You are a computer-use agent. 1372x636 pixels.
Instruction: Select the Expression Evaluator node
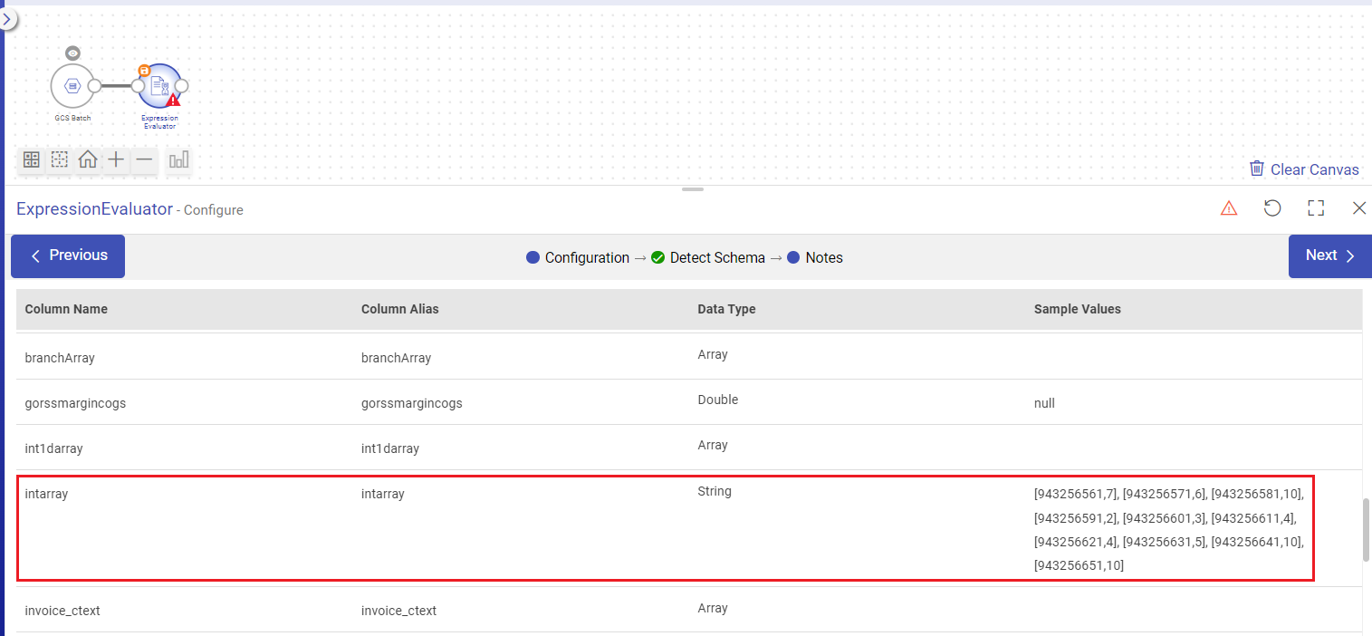click(159, 86)
